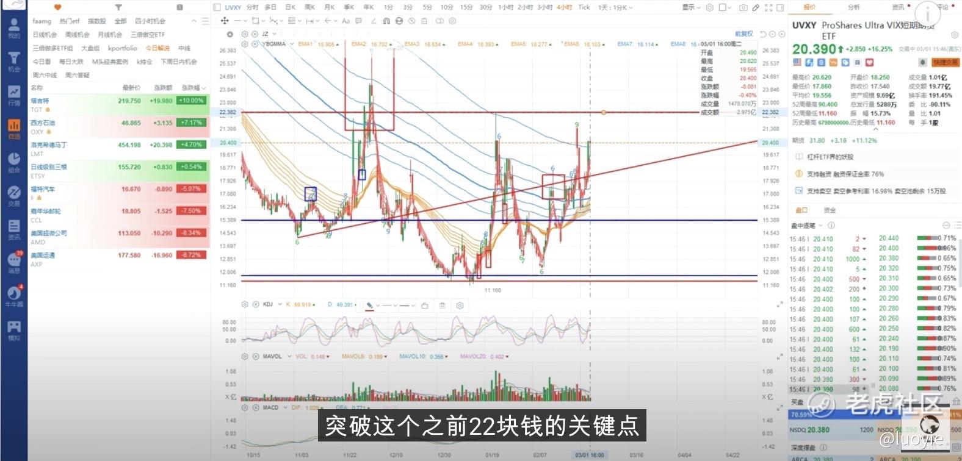Collapse the watchlist group tags chevron
This screenshot has width=962, height=461.
click(x=194, y=21)
